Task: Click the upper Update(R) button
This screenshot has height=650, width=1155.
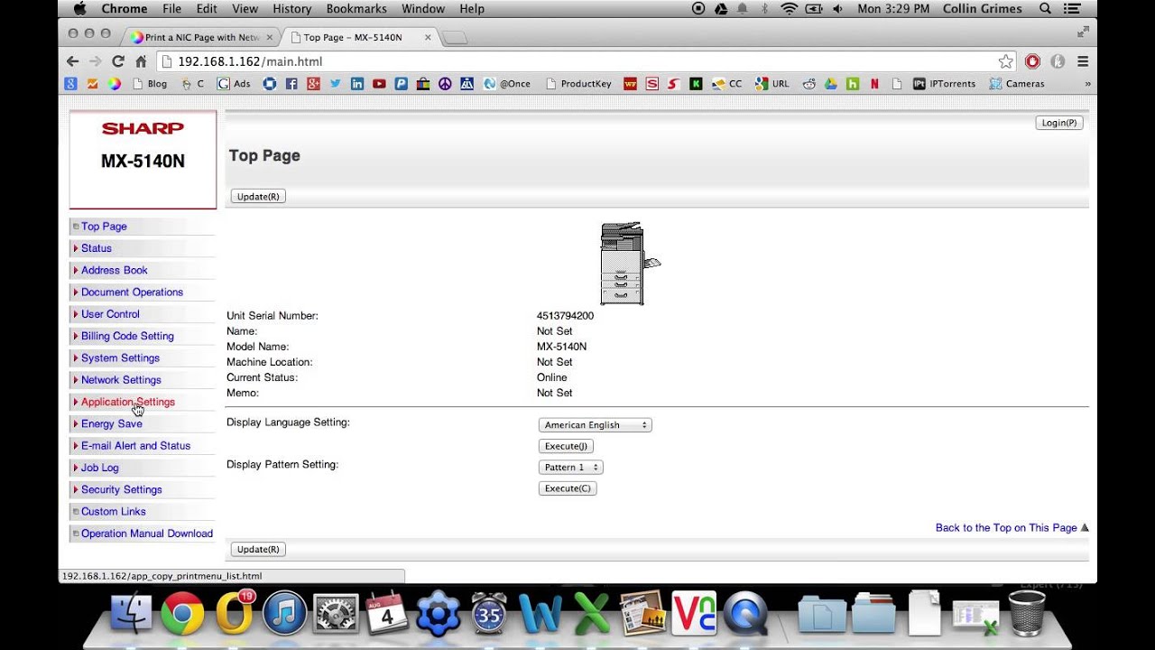Action: (x=258, y=197)
